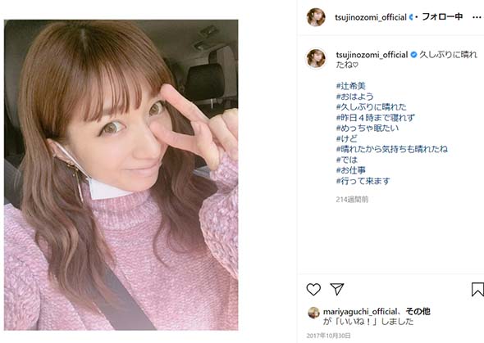Viewport: 484px width, 343px height.
Task: Open hashtag #行って来ます
Action: [363, 181]
